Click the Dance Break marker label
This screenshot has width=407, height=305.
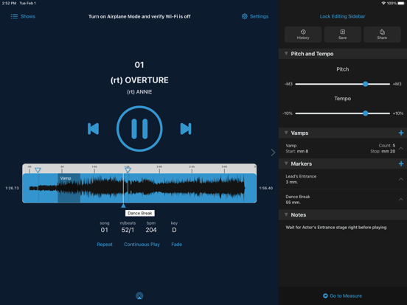pos(140,213)
